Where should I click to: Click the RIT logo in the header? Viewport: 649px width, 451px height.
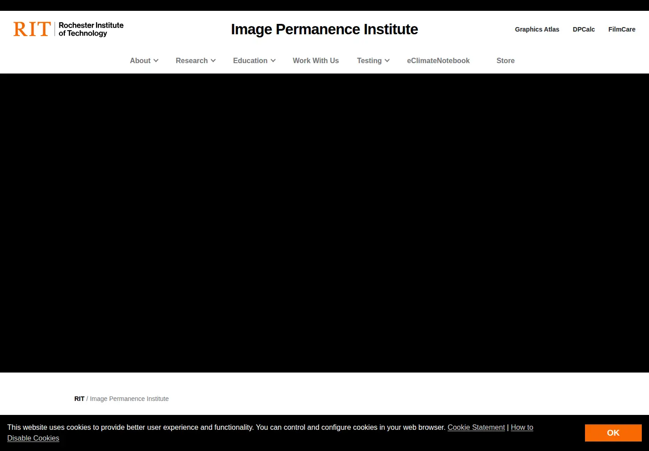coord(69,29)
